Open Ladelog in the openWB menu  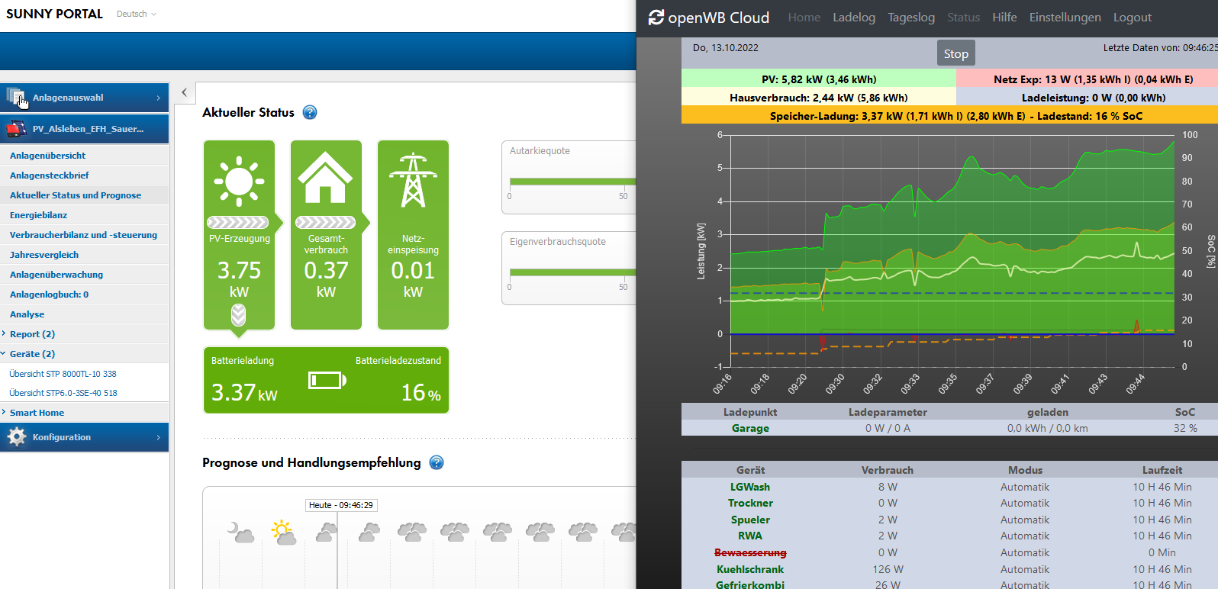click(853, 18)
